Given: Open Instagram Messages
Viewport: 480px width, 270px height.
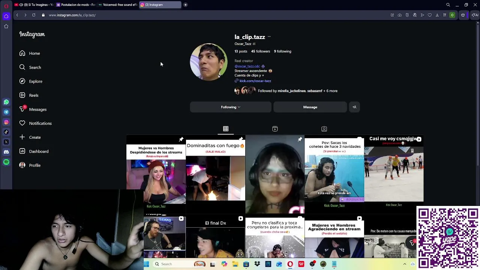Looking at the screenshot, I should point(33,109).
